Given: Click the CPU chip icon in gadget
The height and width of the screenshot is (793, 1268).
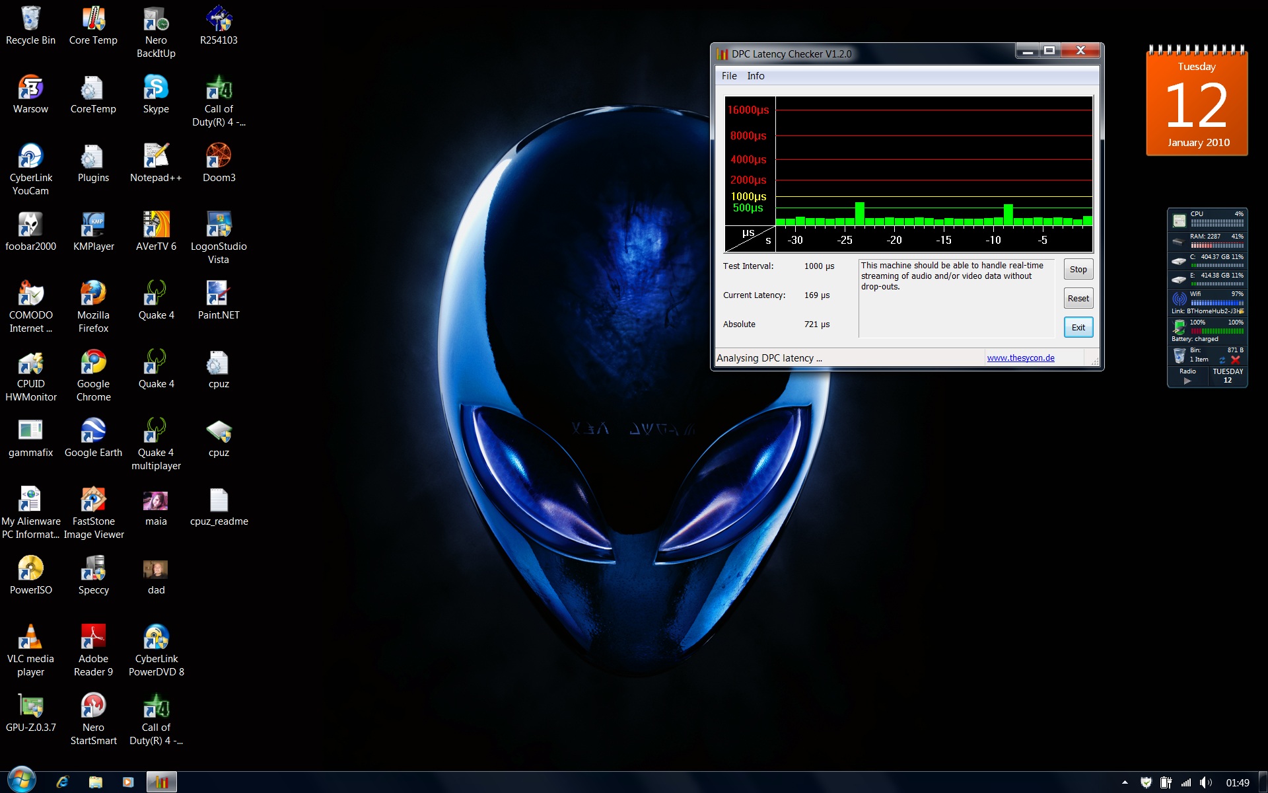Looking at the screenshot, I should [1180, 221].
